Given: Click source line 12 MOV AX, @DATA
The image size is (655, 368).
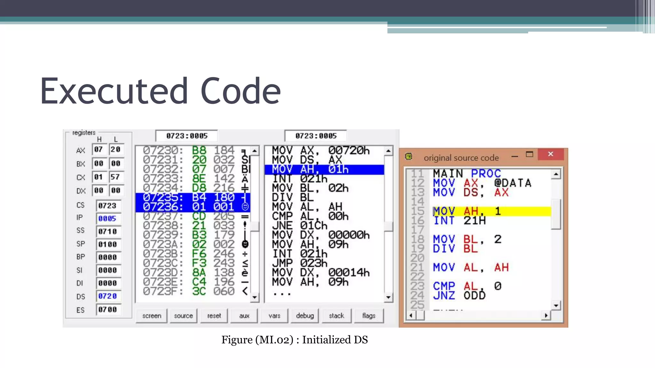Looking at the screenshot, I should coord(482,183).
